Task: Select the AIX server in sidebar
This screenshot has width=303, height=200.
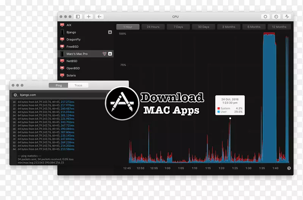Action: pyautogui.click(x=69, y=25)
